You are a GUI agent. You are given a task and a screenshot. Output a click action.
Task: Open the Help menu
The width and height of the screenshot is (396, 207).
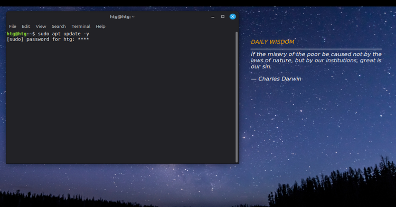click(x=100, y=26)
